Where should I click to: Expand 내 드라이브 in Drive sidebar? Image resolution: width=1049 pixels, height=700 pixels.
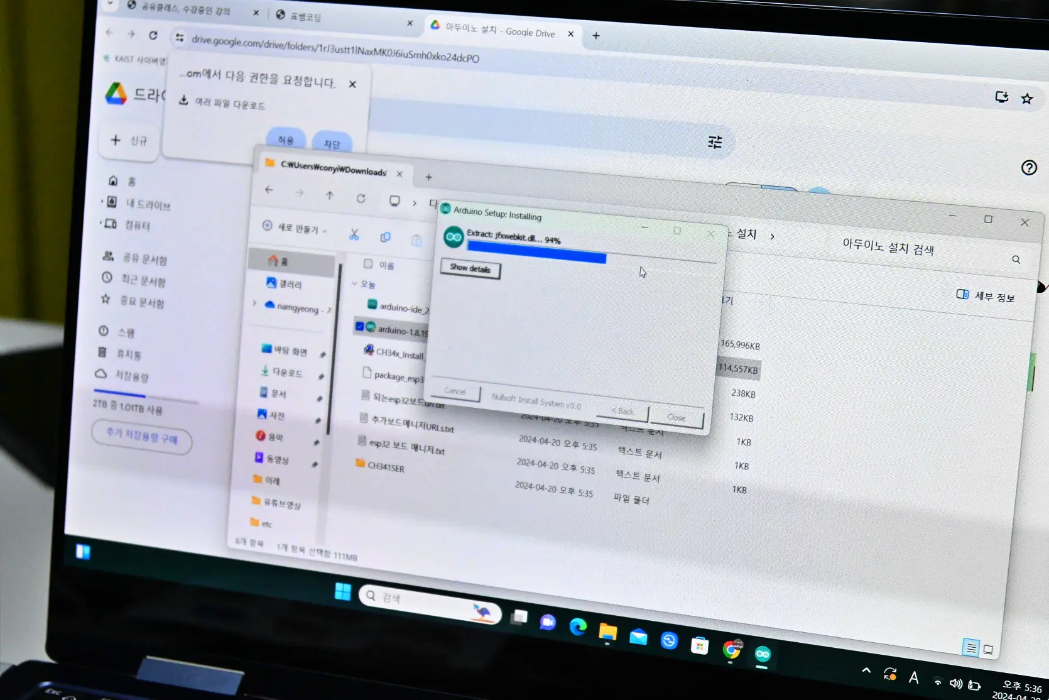[103, 202]
